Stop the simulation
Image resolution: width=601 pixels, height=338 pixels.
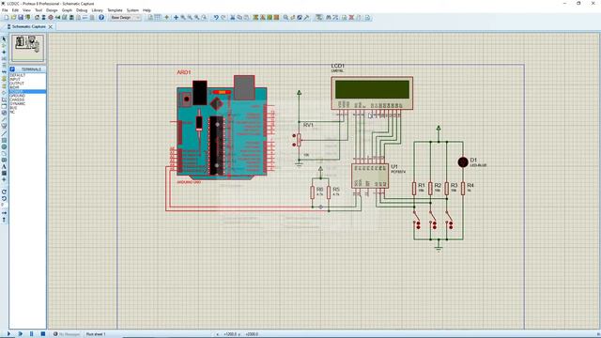point(43,334)
